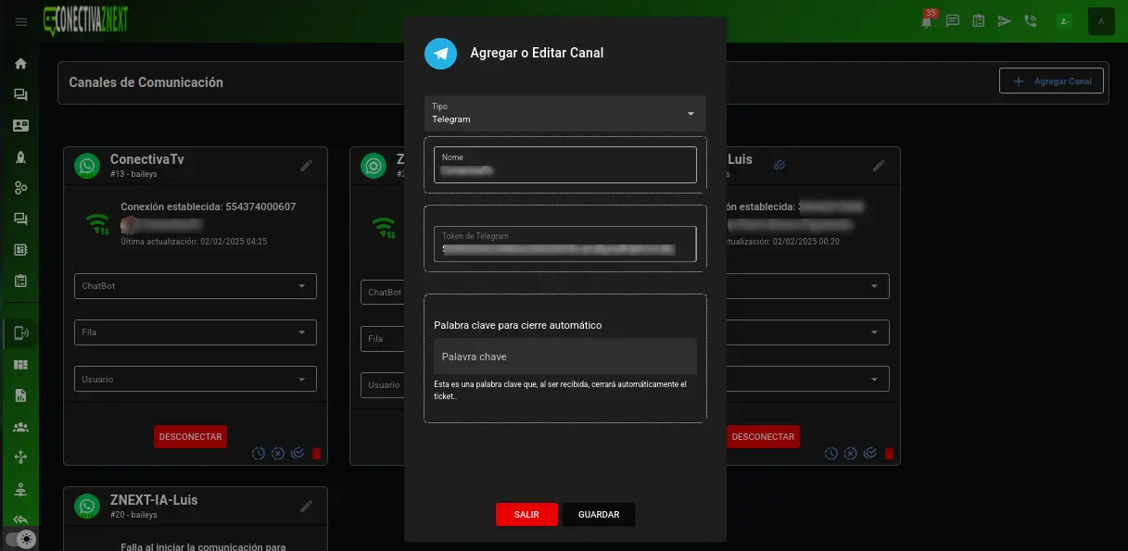Open the notifications bell with 35 badge
This screenshot has width=1128, height=551.
click(926, 21)
